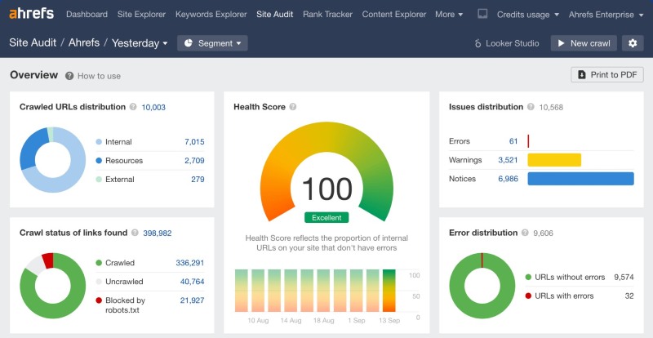Viewport: 653px width, 338px height.
Task: Click Notices count 6,986
Action: [x=508, y=178]
